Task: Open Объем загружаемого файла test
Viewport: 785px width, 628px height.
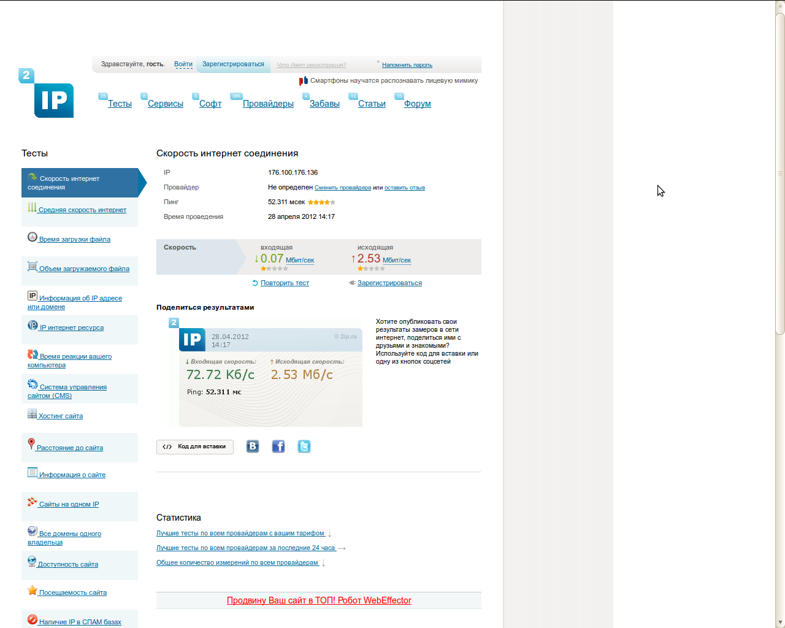Action: 85,269
